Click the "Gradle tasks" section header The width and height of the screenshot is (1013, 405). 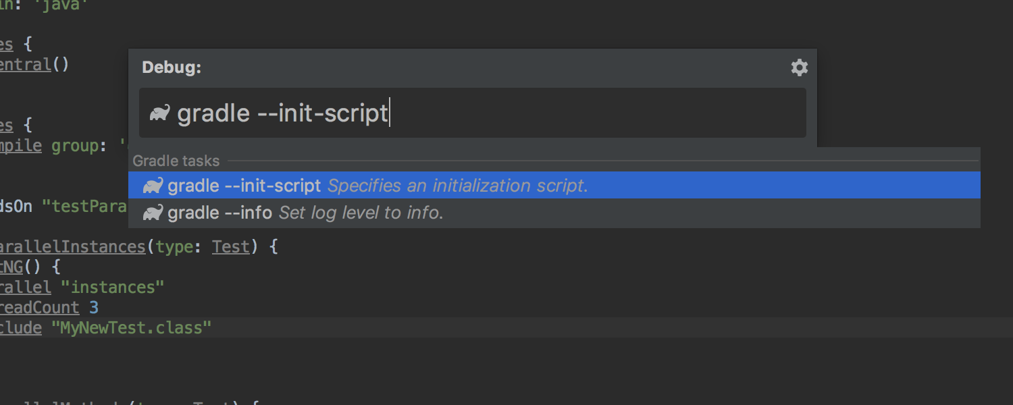coord(176,161)
